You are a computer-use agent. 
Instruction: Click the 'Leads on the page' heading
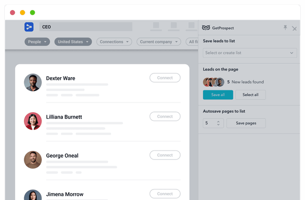pyautogui.click(x=220, y=70)
